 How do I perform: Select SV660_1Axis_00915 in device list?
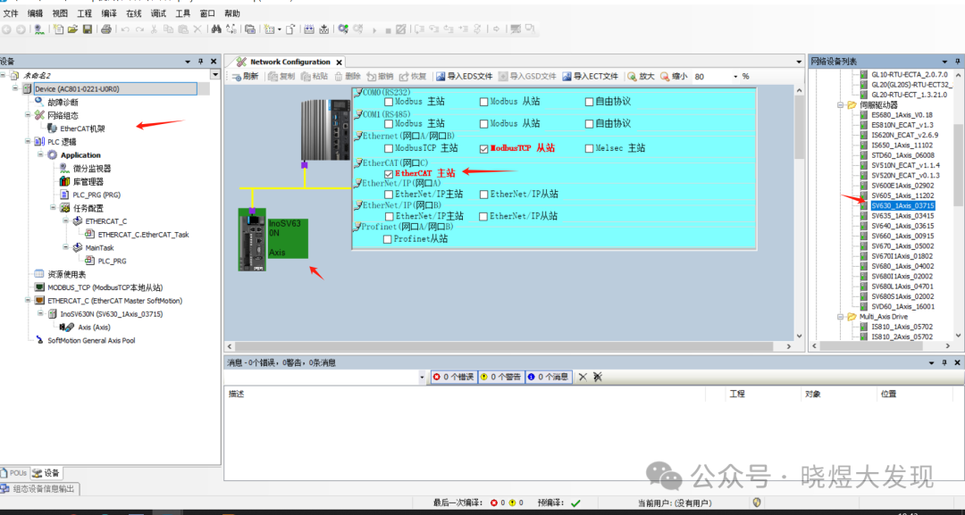(x=902, y=236)
